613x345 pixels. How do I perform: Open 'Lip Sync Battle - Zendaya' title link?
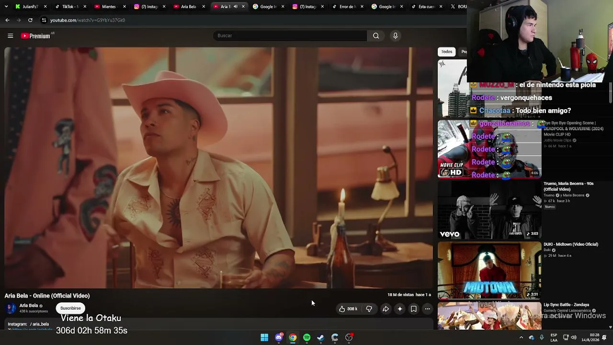click(566, 305)
